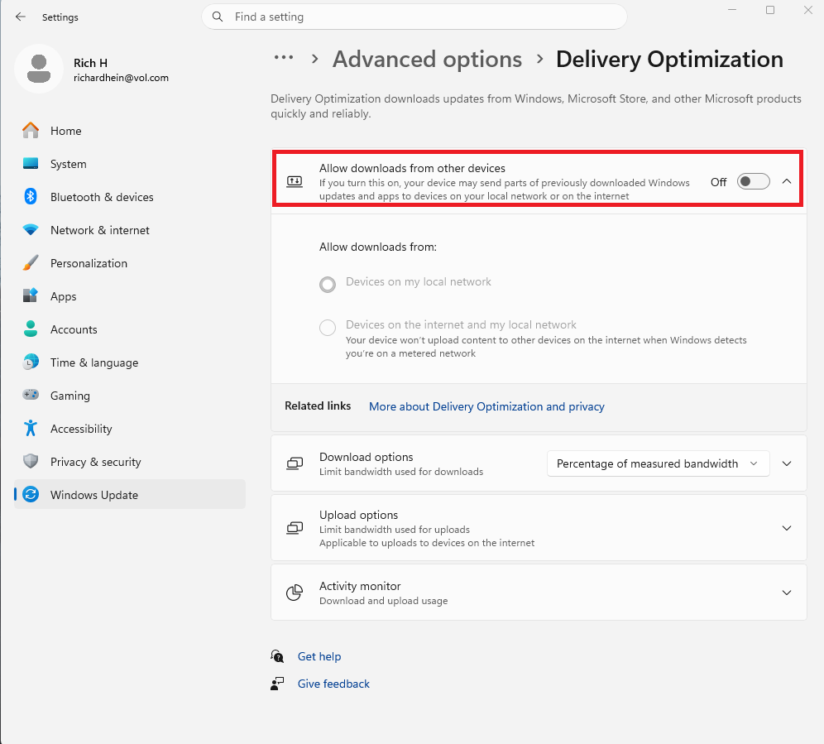Click the search magnifier icon
824x744 pixels.
pos(218,17)
